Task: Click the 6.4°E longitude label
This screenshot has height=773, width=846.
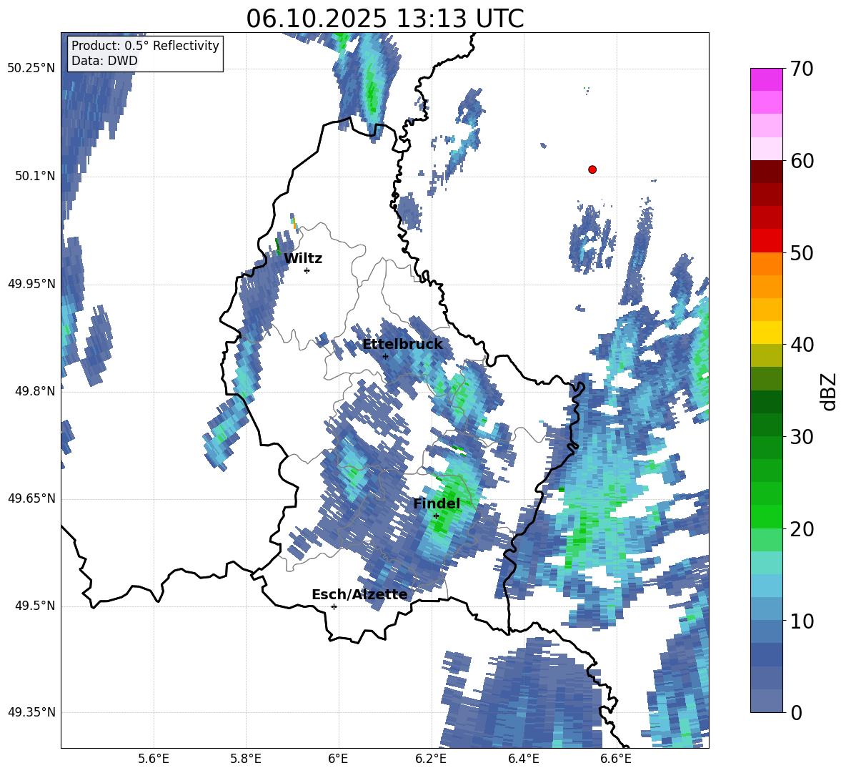Action: [523, 759]
